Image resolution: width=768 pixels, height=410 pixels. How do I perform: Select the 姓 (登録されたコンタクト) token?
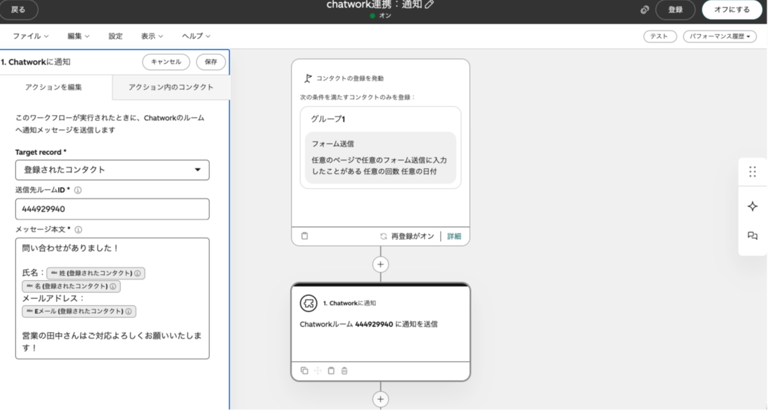[96, 273]
